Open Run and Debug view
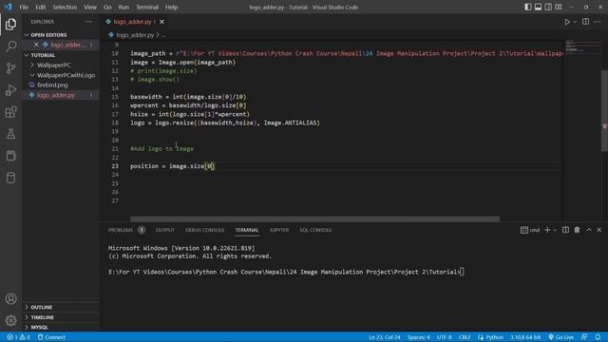The width and height of the screenshot is (608, 342). click(10, 90)
